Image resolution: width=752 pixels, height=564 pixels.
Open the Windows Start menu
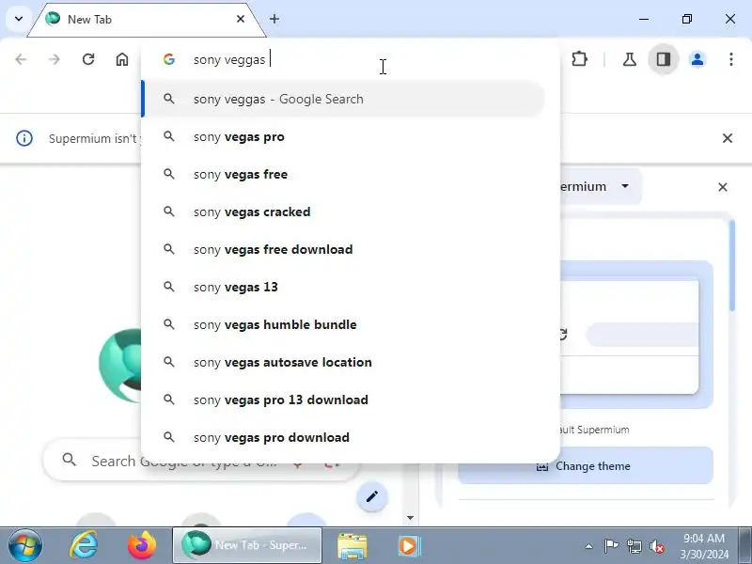[25, 546]
